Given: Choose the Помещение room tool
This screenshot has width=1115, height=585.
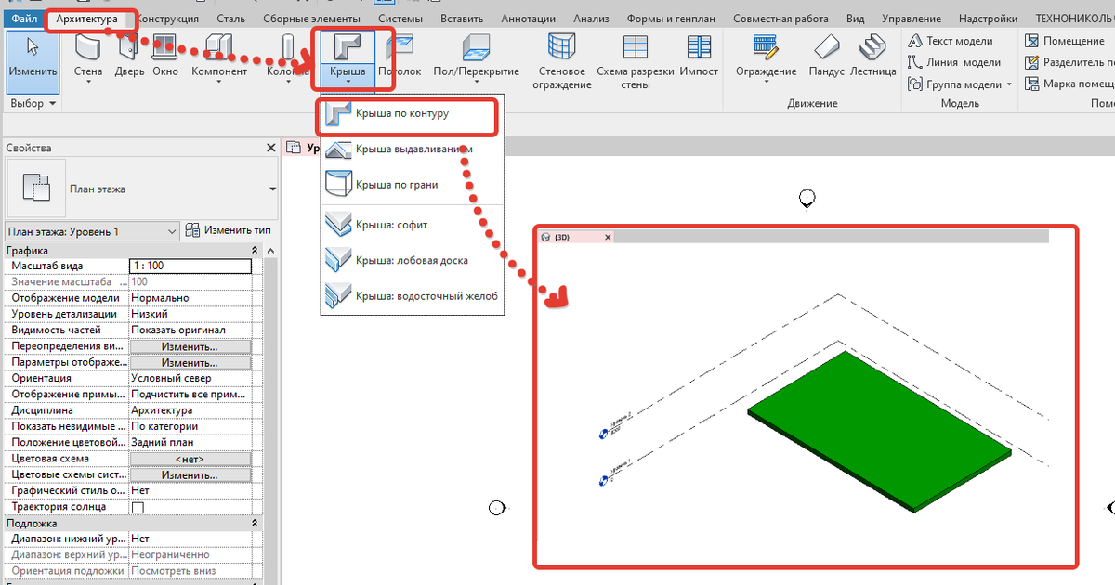Looking at the screenshot, I should (x=1065, y=41).
